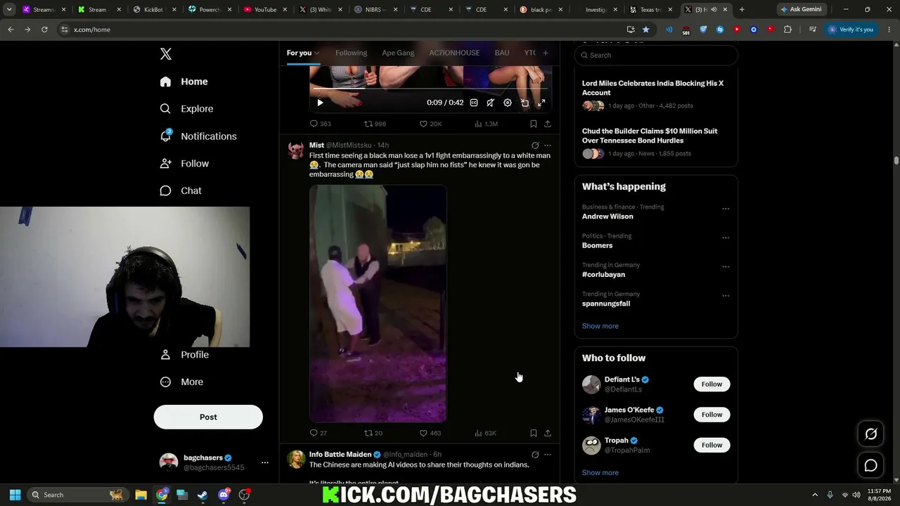The image size is (900, 506).
Task: Switch to the Following tab
Action: pyautogui.click(x=351, y=53)
